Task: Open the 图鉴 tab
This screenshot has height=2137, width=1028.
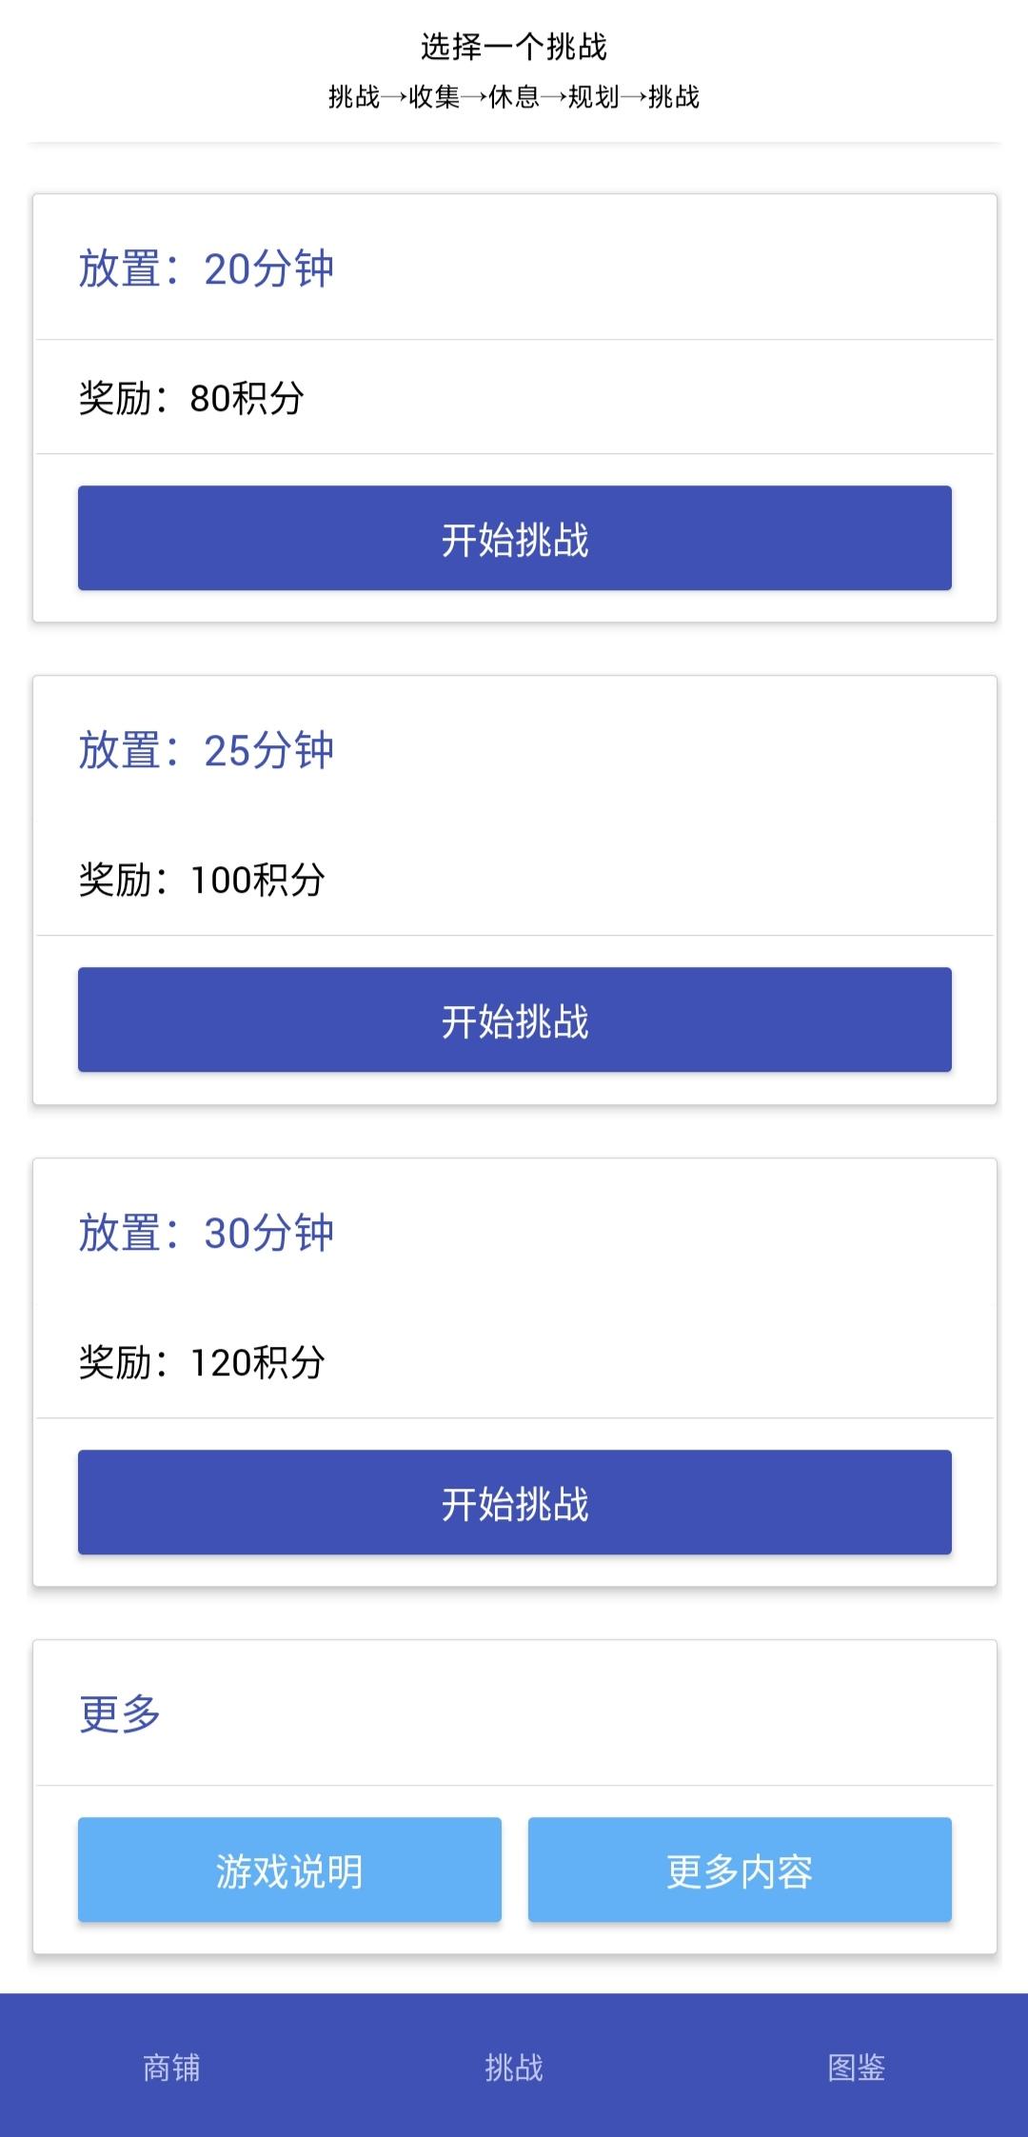Action: pyautogui.click(x=857, y=2067)
